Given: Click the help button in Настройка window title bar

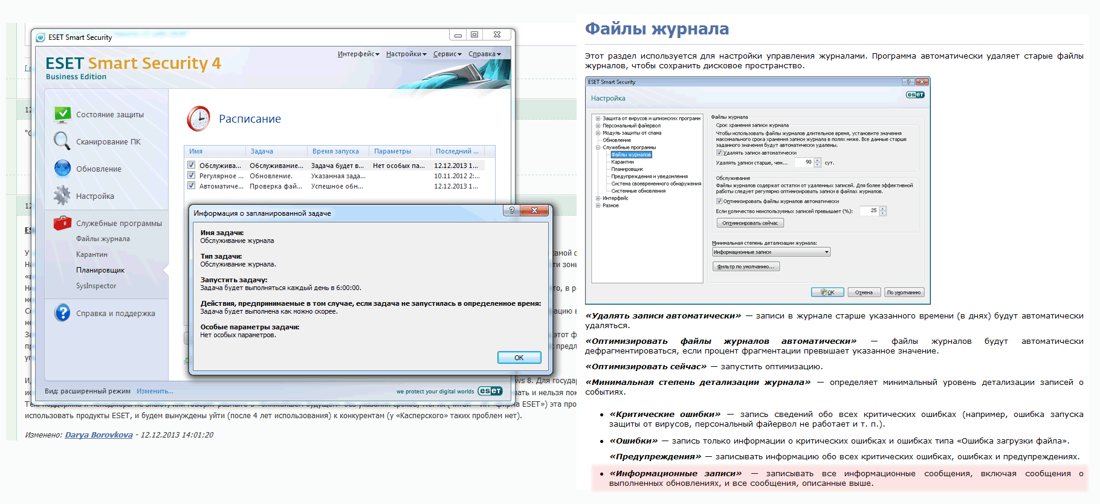Looking at the screenshot, I should [x=908, y=82].
